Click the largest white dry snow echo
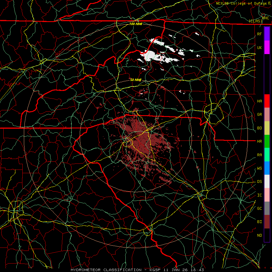 coord(150,55)
